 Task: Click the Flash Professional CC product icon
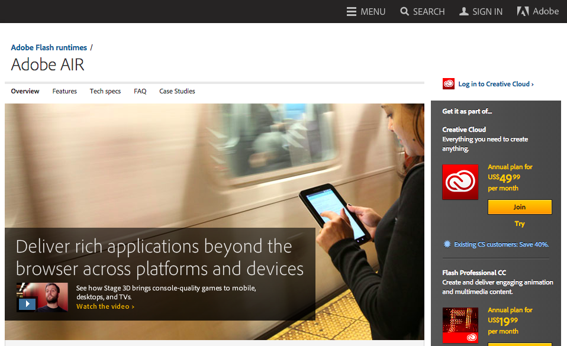click(x=460, y=325)
